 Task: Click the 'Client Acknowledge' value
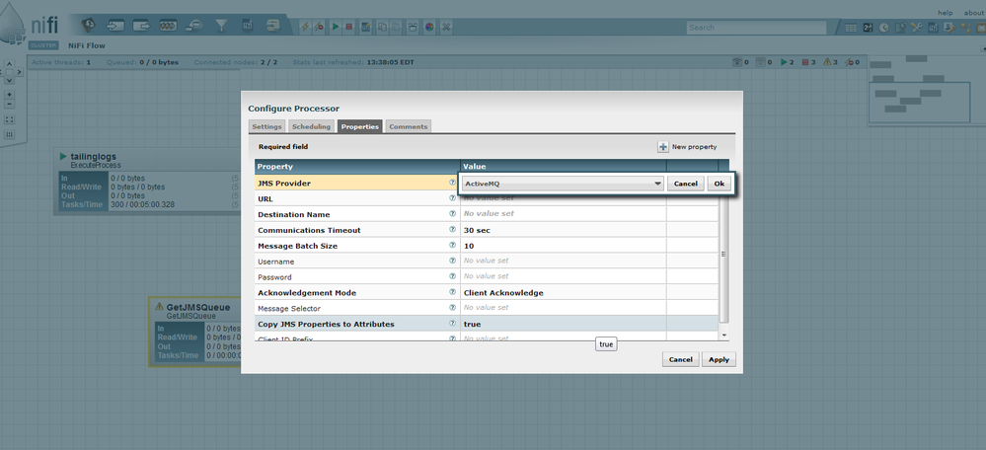click(503, 293)
